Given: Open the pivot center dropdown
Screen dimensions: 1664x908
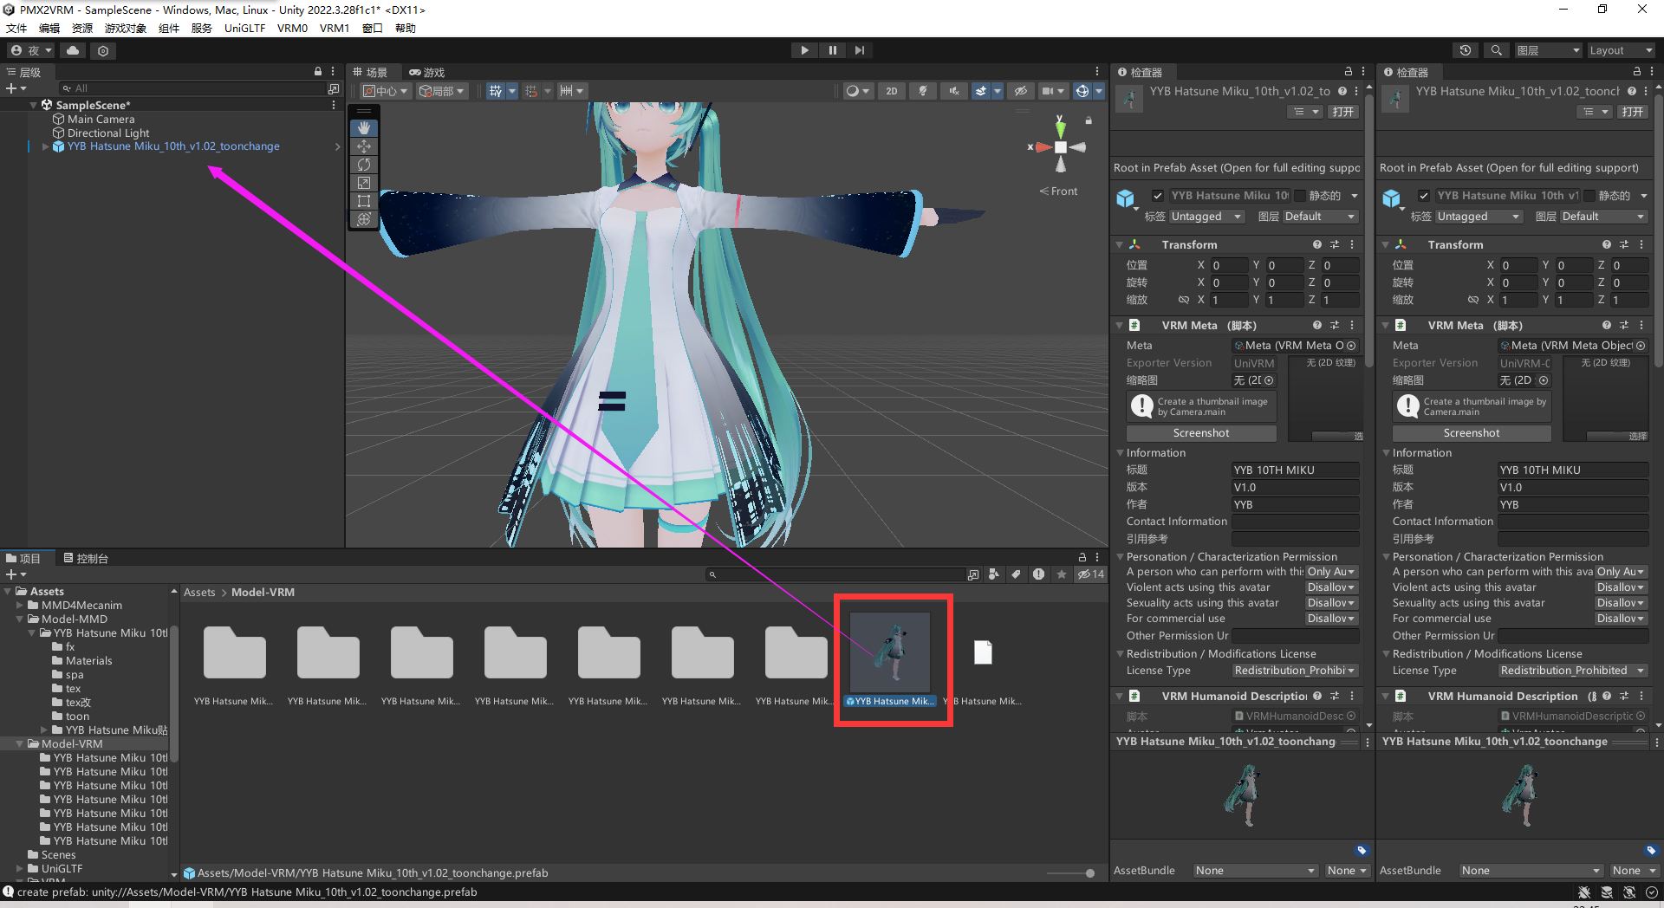Looking at the screenshot, I should pyautogui.click(x=385, y=90).
